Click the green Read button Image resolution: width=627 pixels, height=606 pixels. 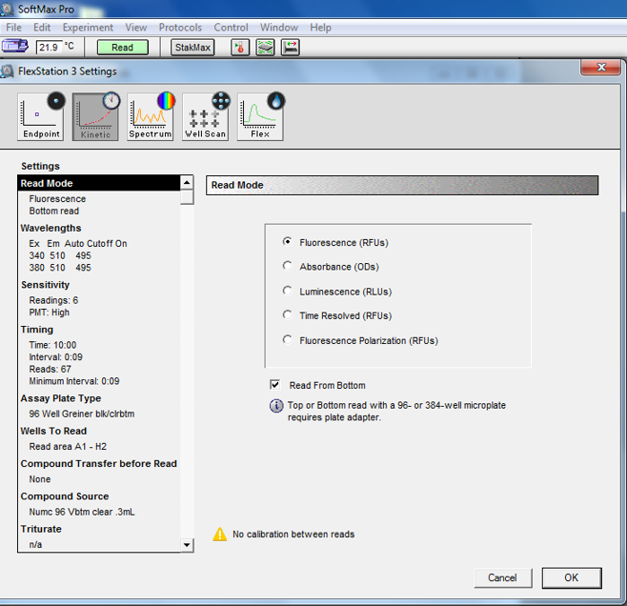coord(122,48)
